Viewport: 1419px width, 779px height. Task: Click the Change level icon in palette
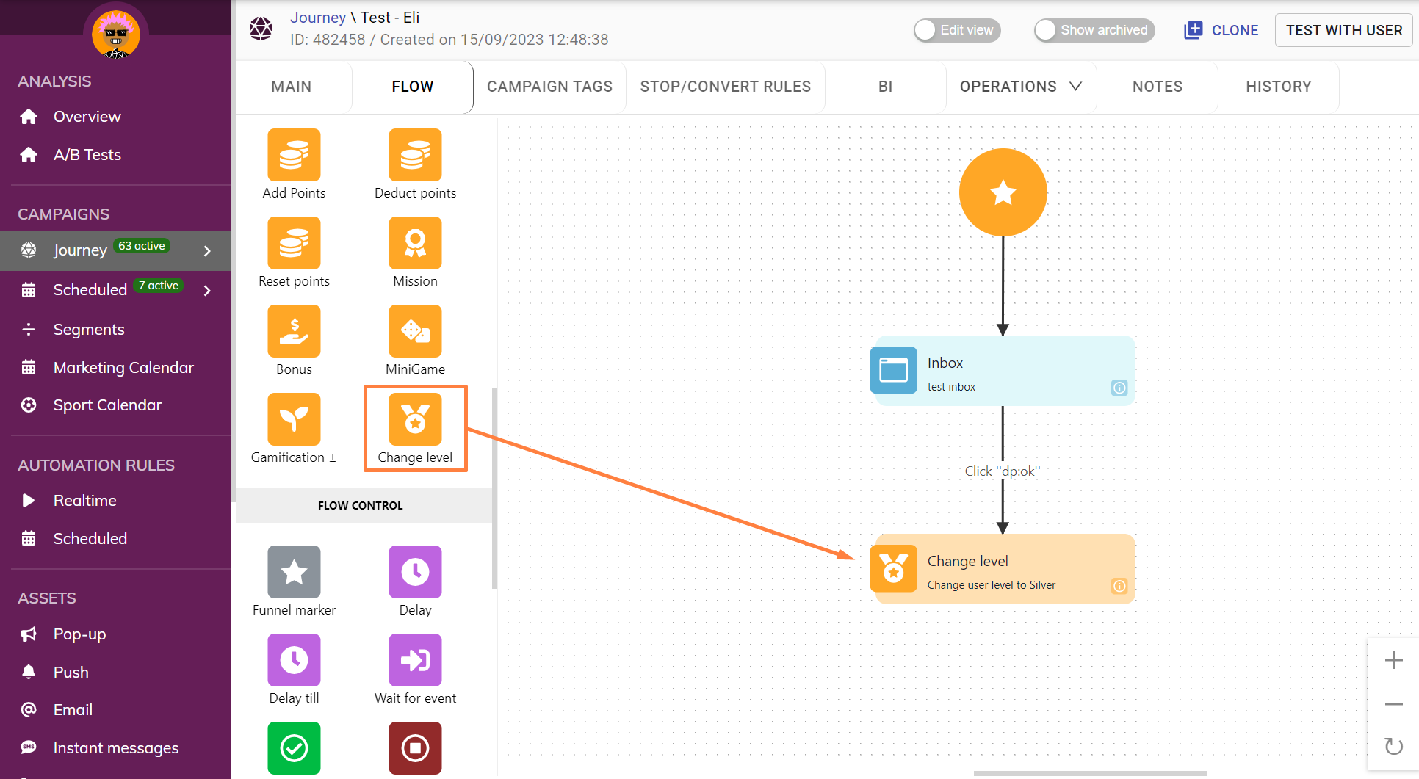[415, 419]
